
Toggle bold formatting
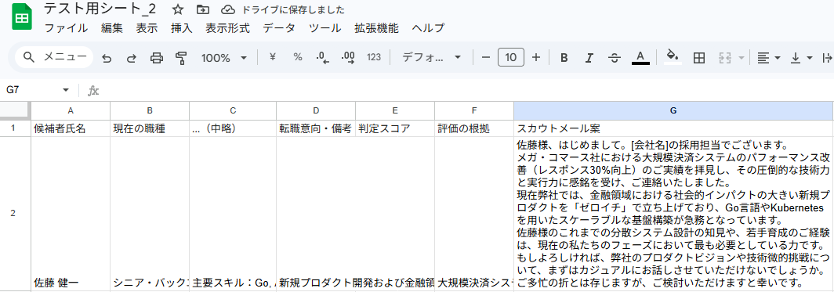(x=564, y=58)
